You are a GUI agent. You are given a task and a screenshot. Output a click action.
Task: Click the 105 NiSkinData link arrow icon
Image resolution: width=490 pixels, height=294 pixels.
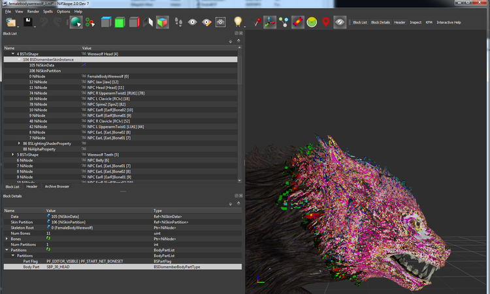pyautogui.click(x=48, y=216)
